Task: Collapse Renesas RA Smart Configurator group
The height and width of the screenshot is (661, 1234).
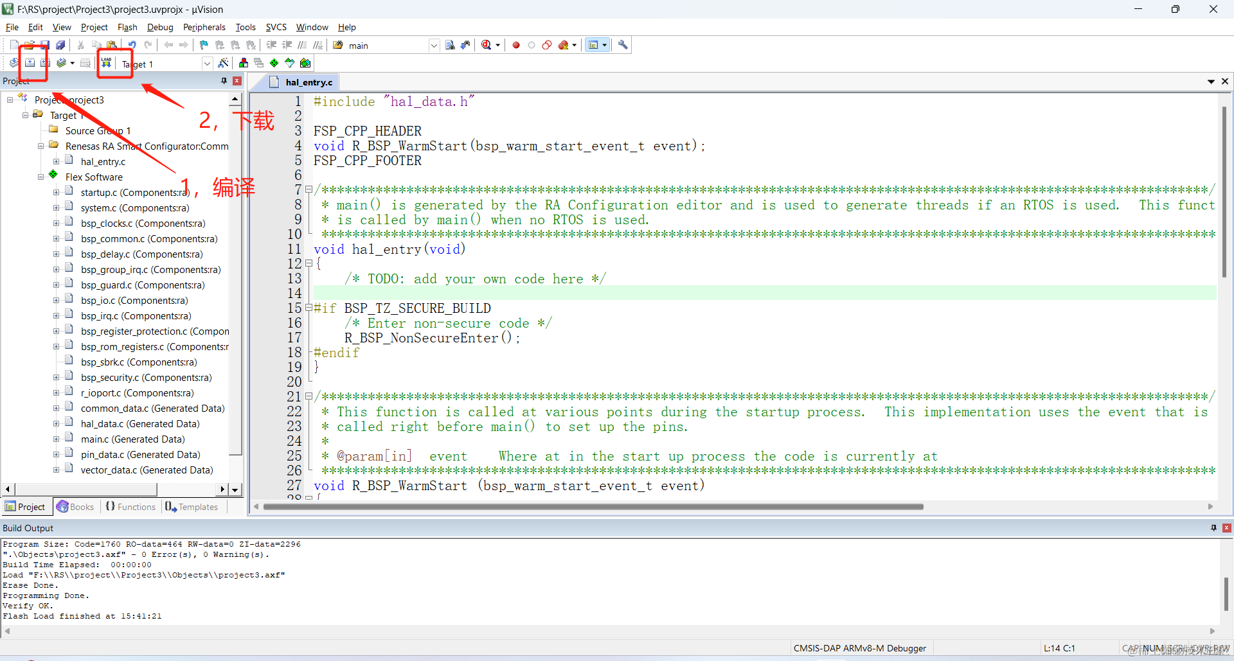Action: [x=40, y=146]
